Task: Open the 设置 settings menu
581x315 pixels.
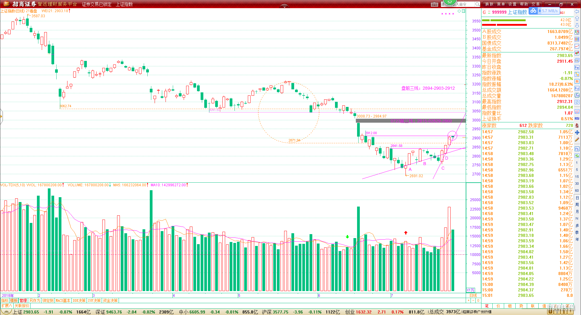Action: pyautogui.click(x=512, y=4)
